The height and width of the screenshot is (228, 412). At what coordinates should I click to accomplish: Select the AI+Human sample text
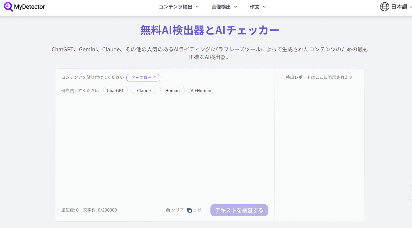click(201, 90)
